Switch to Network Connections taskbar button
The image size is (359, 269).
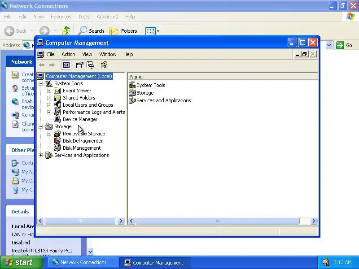point(83,263)
